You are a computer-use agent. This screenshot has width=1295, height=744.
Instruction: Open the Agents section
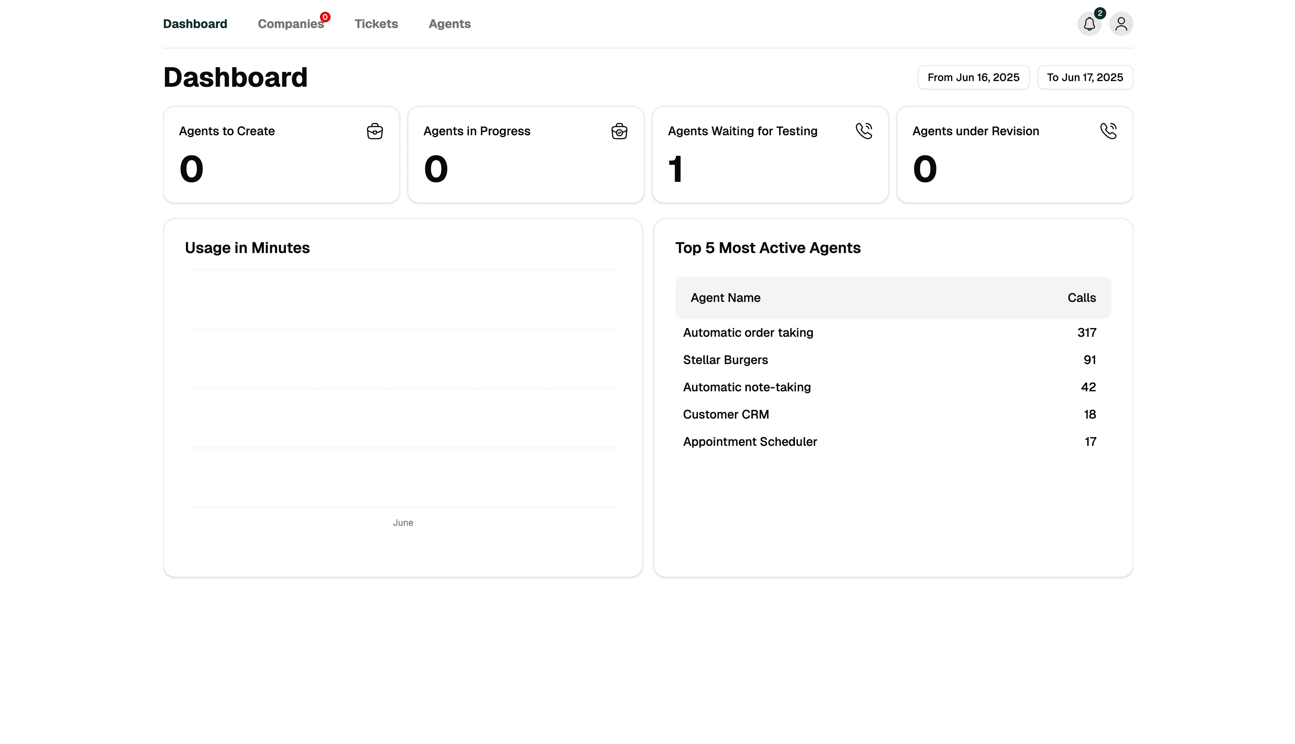coord(449,23)
